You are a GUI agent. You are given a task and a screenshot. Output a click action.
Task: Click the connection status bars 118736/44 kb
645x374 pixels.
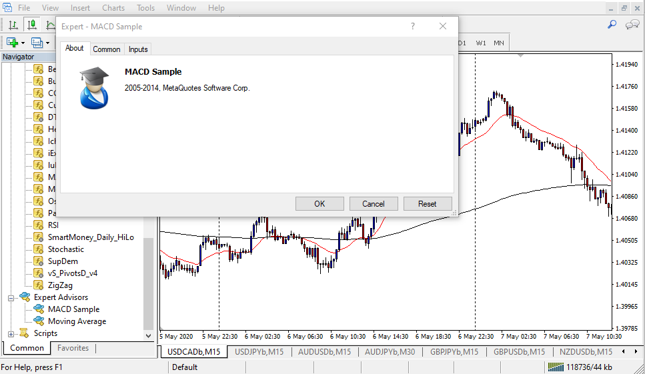[580, 367]
